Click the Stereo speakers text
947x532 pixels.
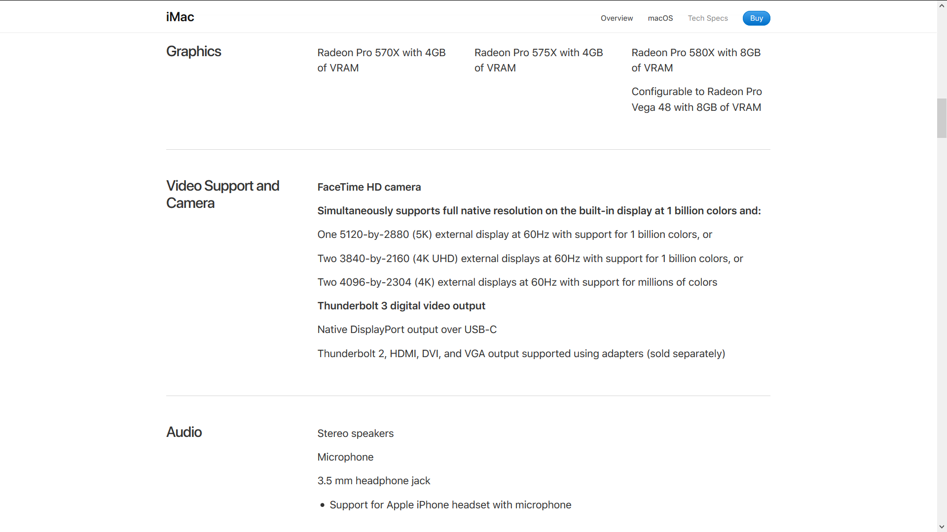(x=356, y=433)
